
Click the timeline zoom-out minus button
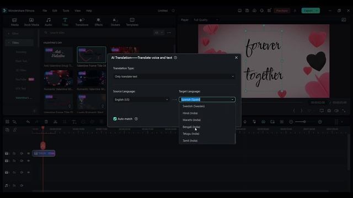click(x=291, y=122)
